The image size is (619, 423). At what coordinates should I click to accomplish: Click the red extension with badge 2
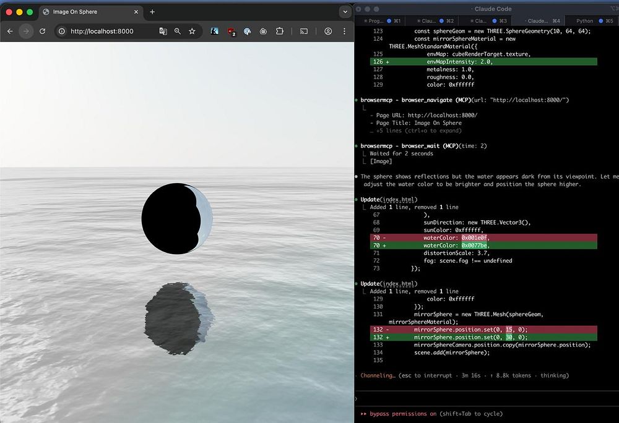232,31
